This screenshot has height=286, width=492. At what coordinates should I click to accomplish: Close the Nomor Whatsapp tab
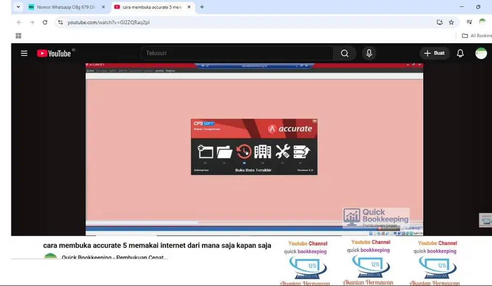pos(103,7)
